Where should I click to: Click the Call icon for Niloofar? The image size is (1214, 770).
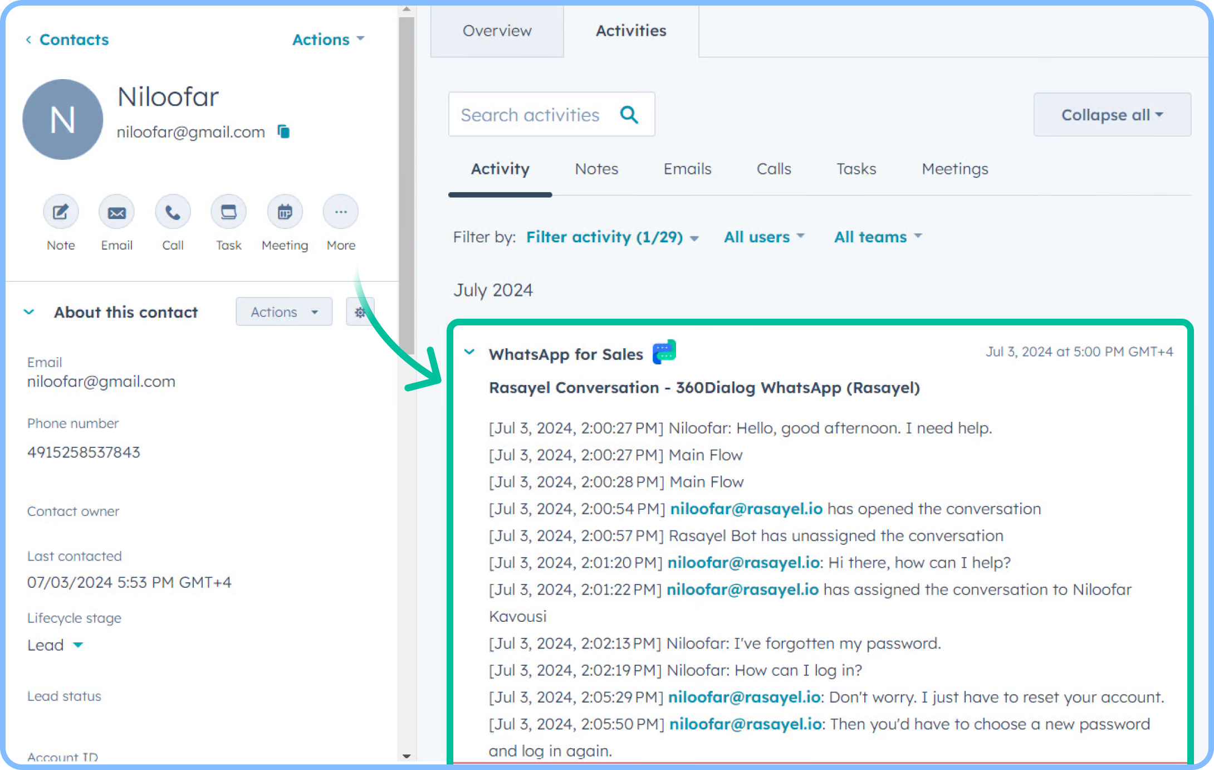[x=173, y=212]
